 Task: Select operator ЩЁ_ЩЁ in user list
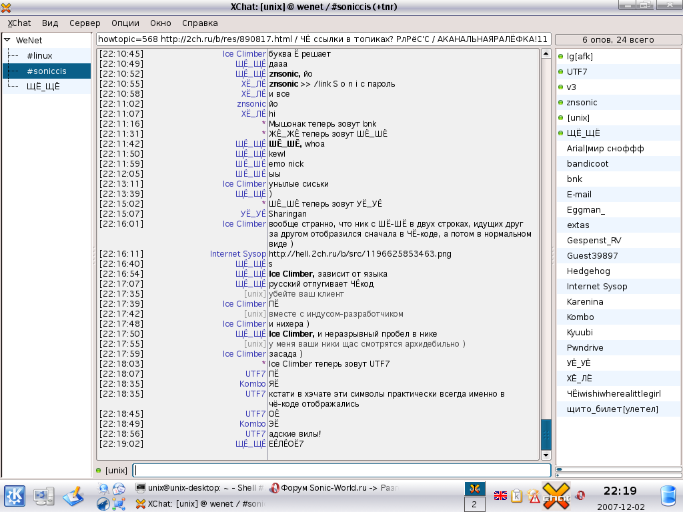(618, 133)
